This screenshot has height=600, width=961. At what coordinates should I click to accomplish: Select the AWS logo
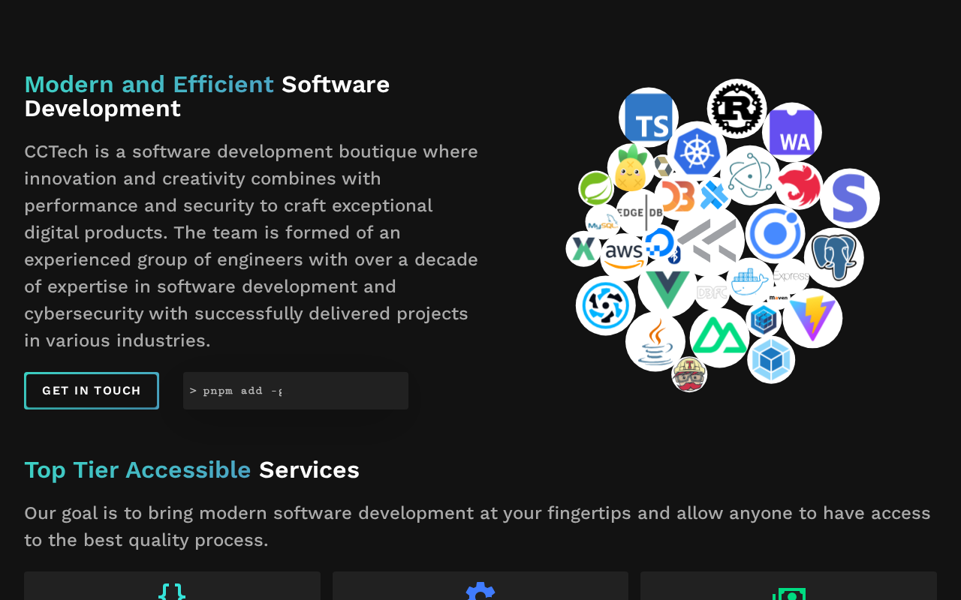coord(624,256)
